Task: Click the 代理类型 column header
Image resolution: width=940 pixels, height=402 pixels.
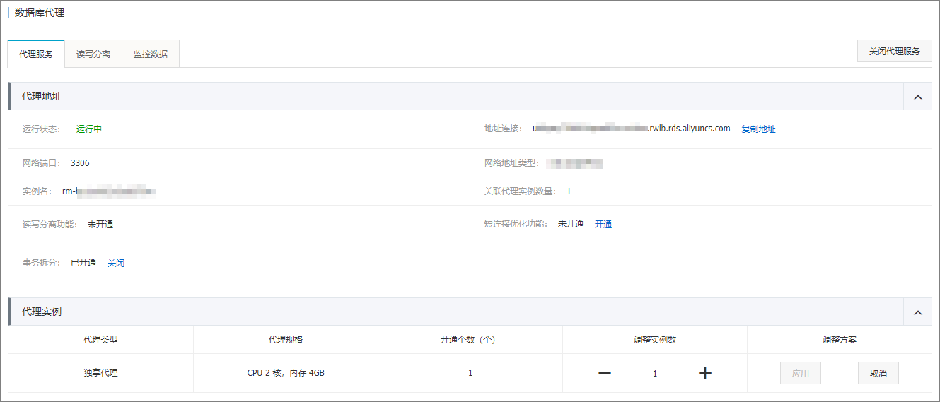Action: tap(100, 339)
